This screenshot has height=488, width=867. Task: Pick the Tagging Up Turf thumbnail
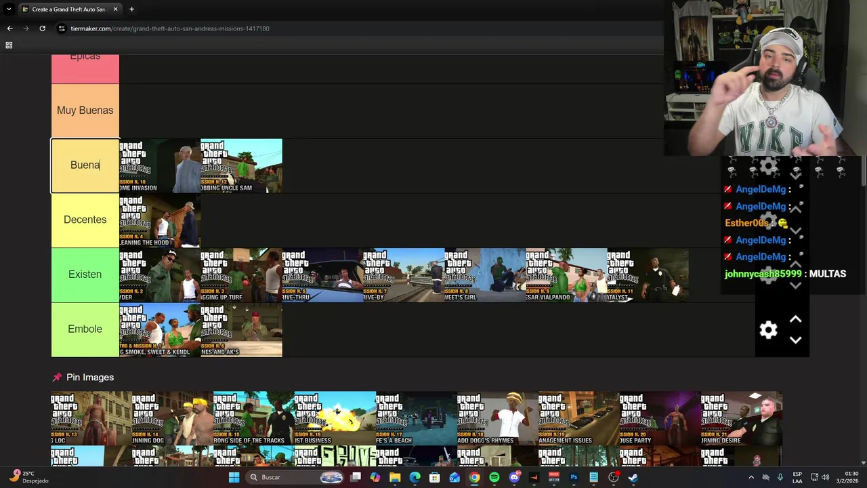click(241, 274)
